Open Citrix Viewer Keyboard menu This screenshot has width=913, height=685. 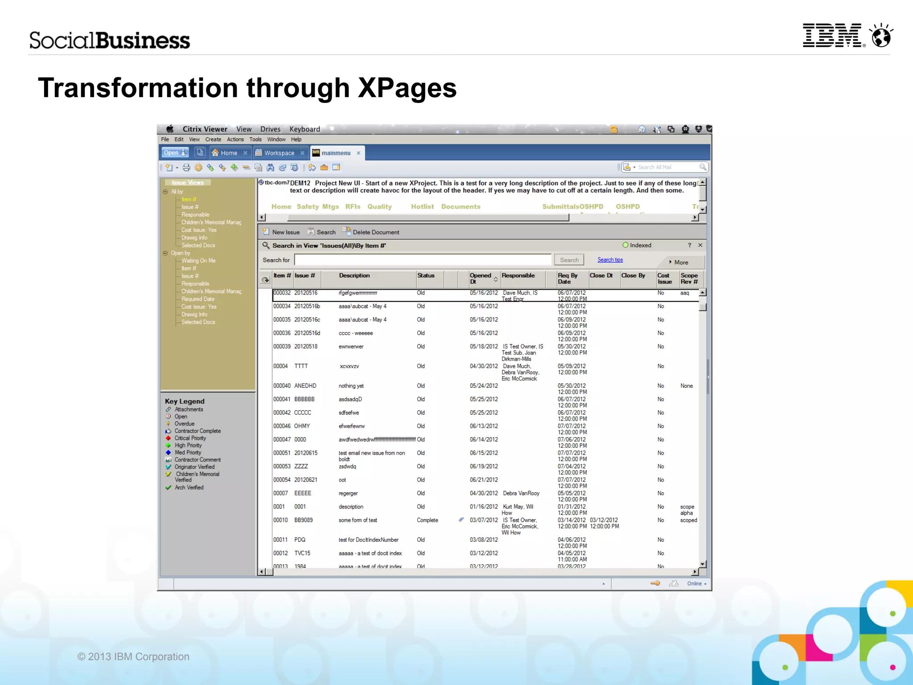(305, 129)
